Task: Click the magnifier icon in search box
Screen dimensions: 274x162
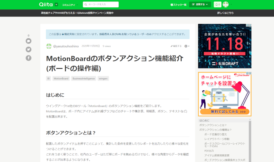Action: (x=86, y=4)
